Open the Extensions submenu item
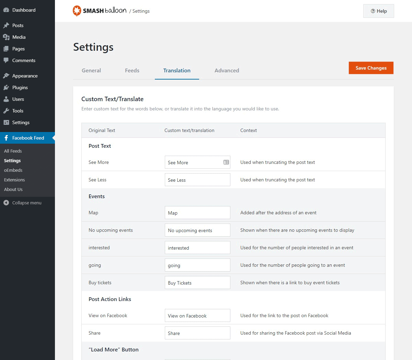 click(14, 180)
